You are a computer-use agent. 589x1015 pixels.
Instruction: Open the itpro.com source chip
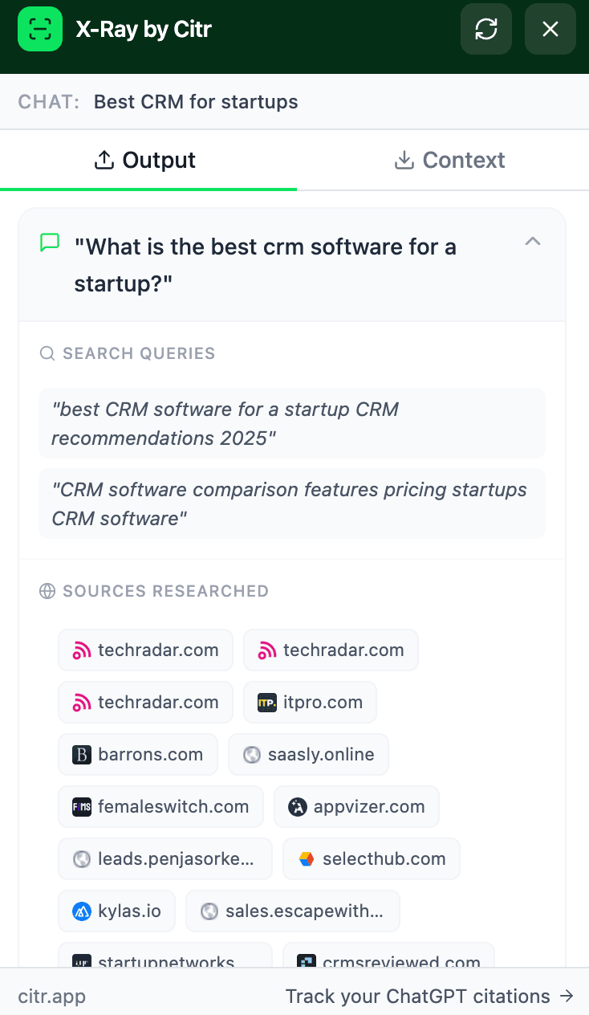[x=310, y=702]
